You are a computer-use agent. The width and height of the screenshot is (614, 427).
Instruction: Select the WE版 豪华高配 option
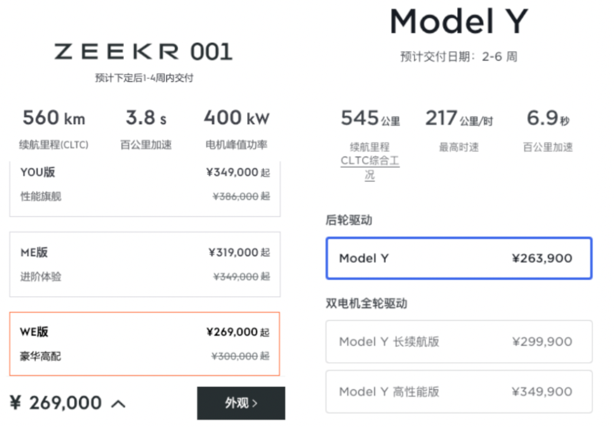point(145,344)
